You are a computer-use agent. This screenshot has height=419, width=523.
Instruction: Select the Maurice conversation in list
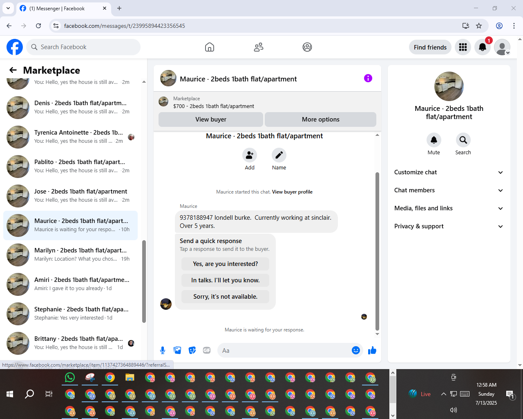tap(70, 225)
